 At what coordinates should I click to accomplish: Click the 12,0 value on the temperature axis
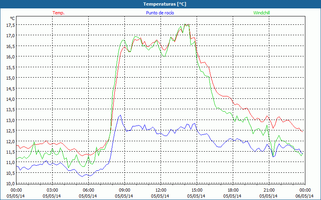click(11, 141)
